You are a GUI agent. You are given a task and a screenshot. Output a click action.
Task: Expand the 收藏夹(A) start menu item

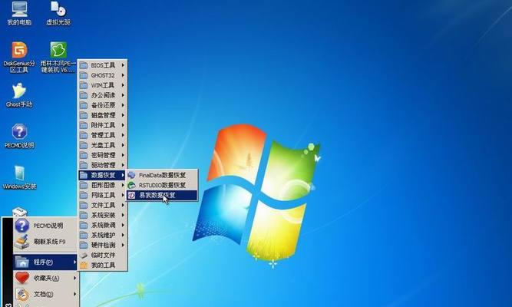pyautogui.click(x=45, y=279)
